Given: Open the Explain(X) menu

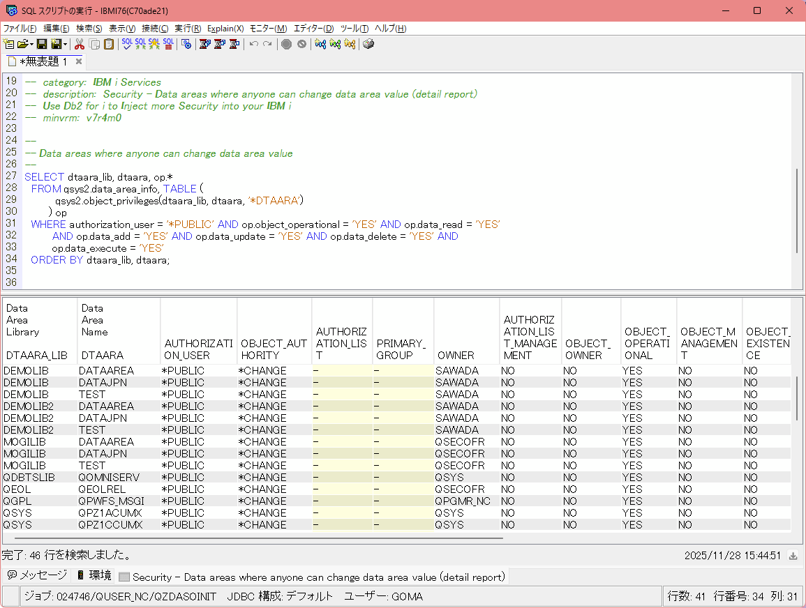Looking at the screenshot, I should pyautogui.click(x=225, y=29).
